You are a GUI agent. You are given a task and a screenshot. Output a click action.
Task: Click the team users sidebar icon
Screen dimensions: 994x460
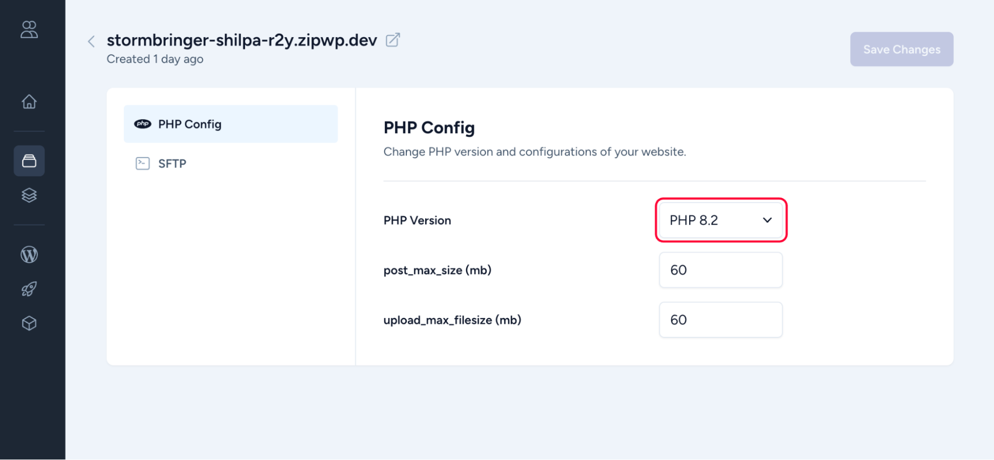click(x=29, y=30)
